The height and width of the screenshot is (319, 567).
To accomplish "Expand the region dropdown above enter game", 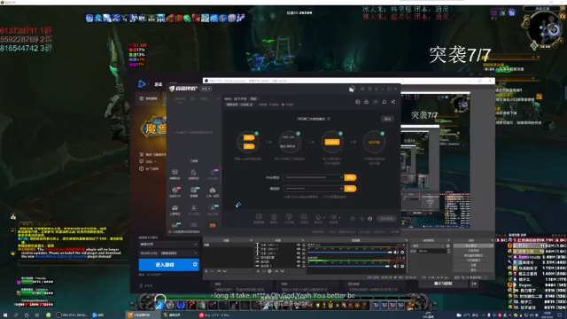I will point(168,253).
